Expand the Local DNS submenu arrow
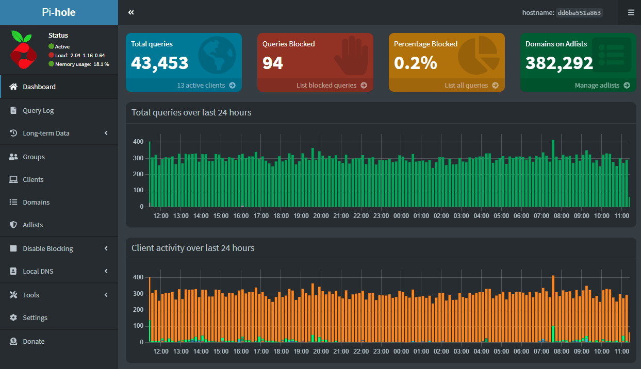This screenshot has width=641, height=369. (x=106, y=271)
